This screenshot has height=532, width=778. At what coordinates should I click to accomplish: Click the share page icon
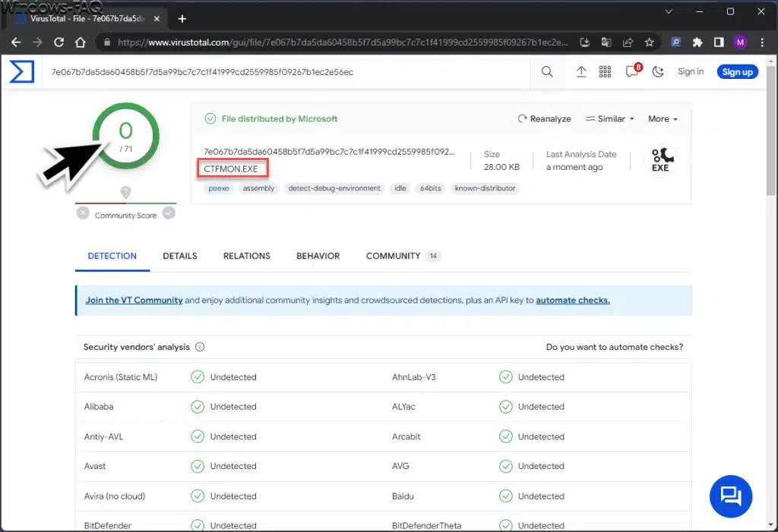(628, 42)
